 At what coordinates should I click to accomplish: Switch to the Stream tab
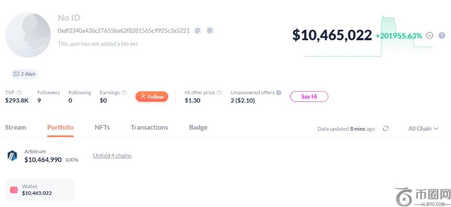[16, 128]
